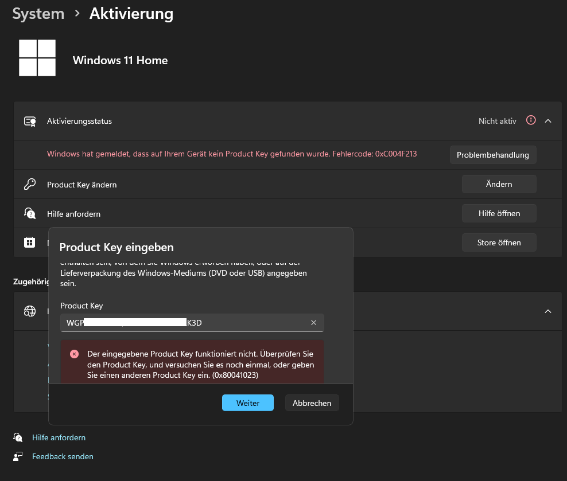Click Store öffnen button
Viewport: 567px width, 481px height.
point(499,243)
